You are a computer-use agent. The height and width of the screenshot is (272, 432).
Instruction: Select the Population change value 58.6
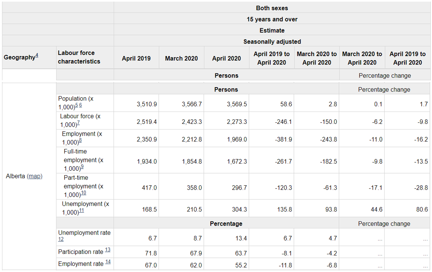point(286,104)
